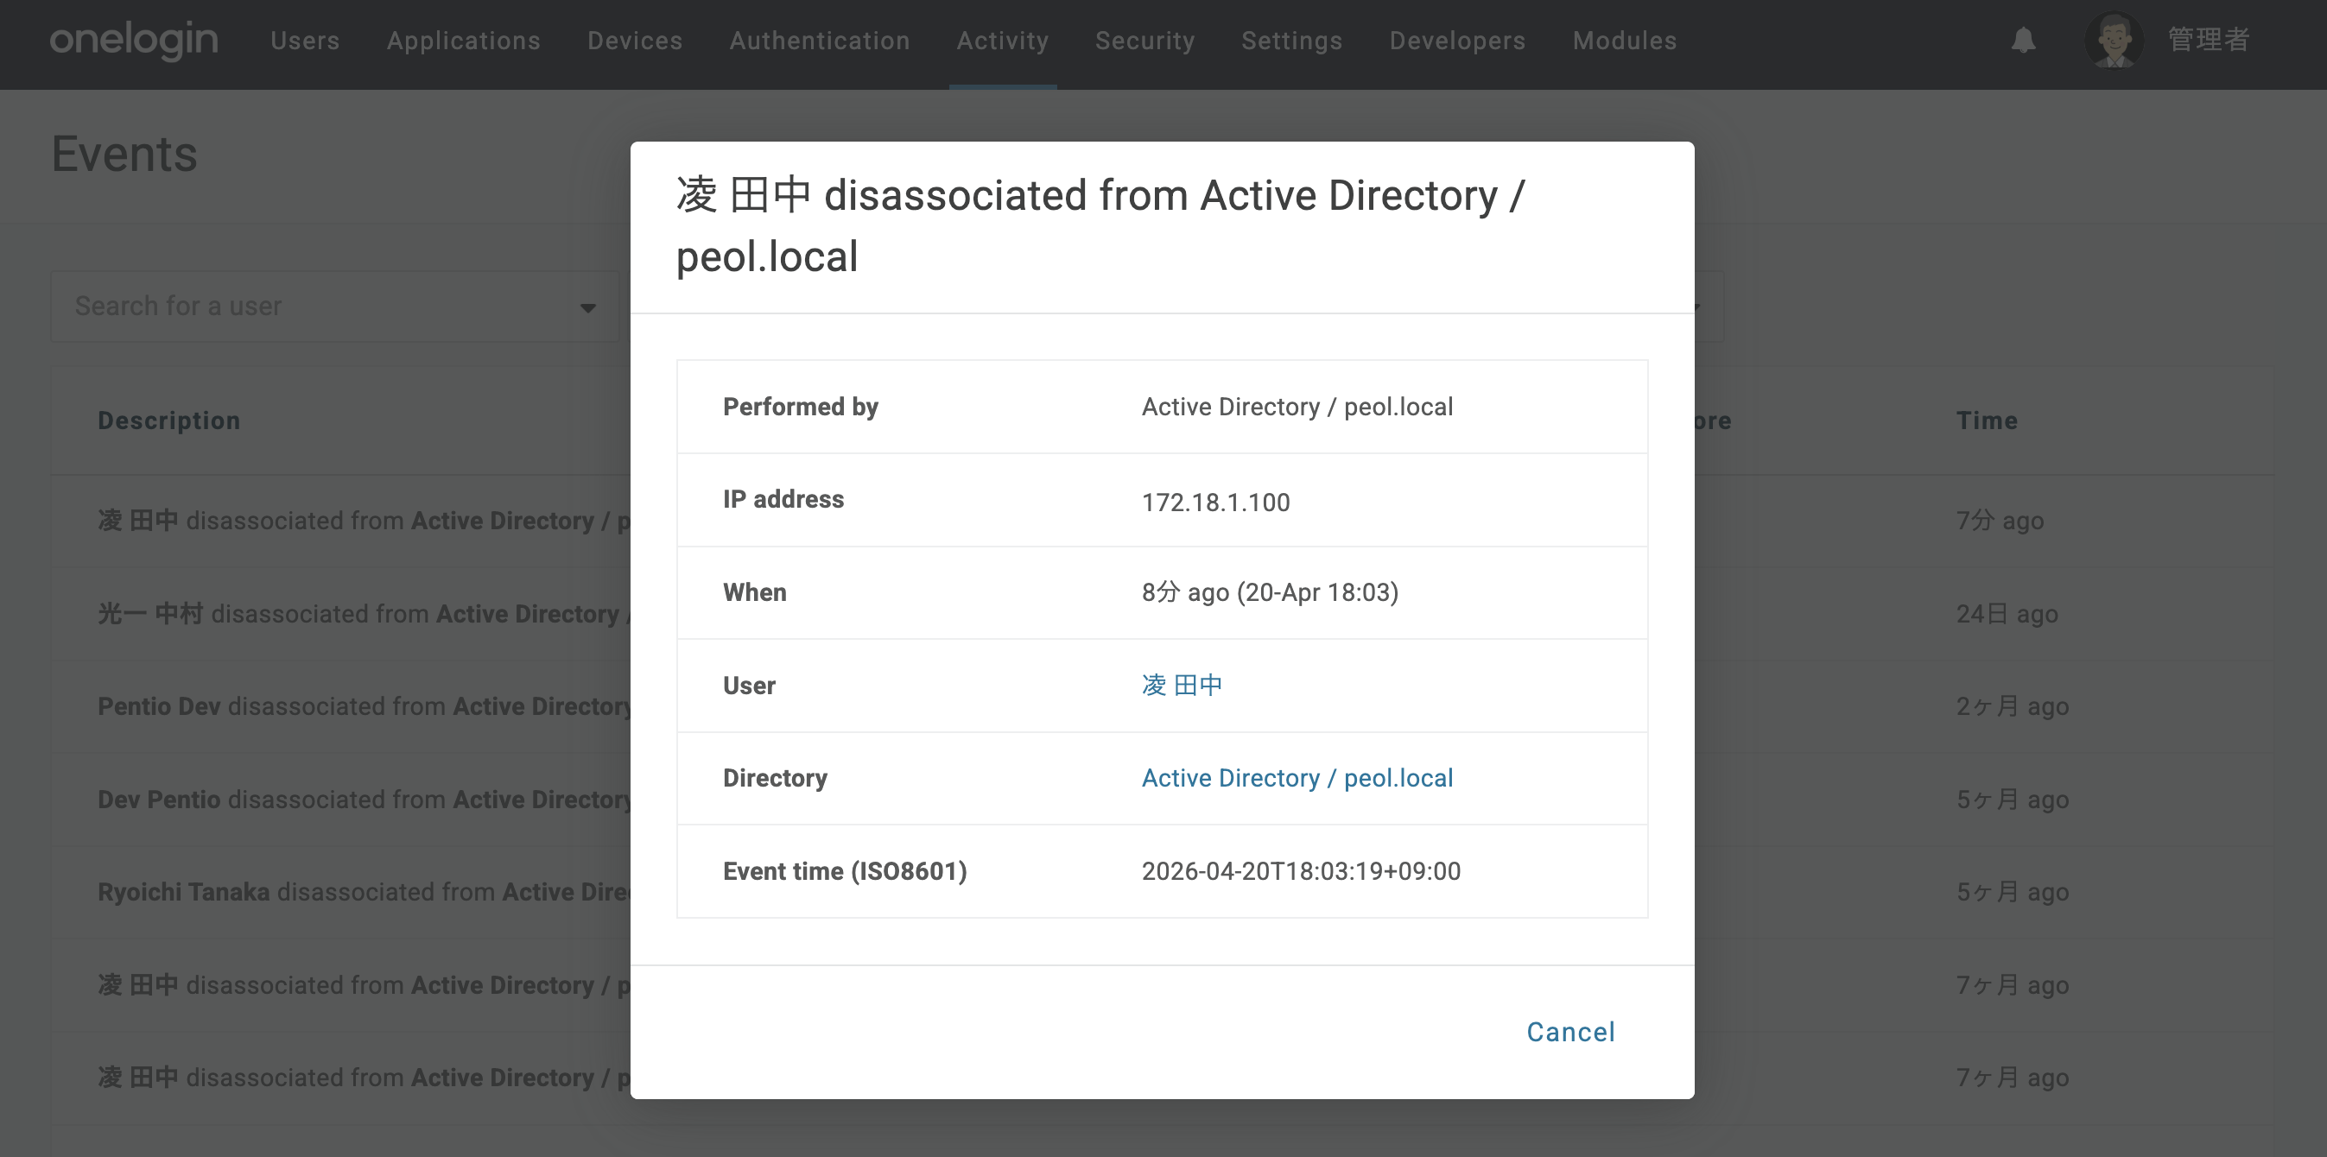Image resolution: width=2327 pixels, height=1157 pixels.
Task: Click the 管理者 account name
Action: pos(2209,41)
